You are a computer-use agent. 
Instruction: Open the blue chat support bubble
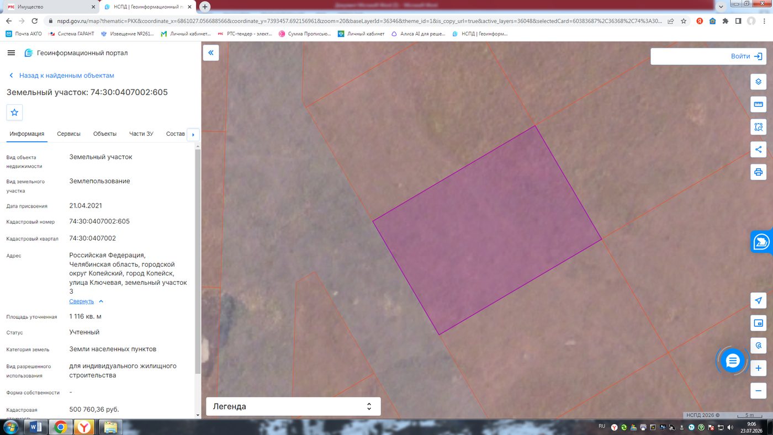click(x=733, y=361)
